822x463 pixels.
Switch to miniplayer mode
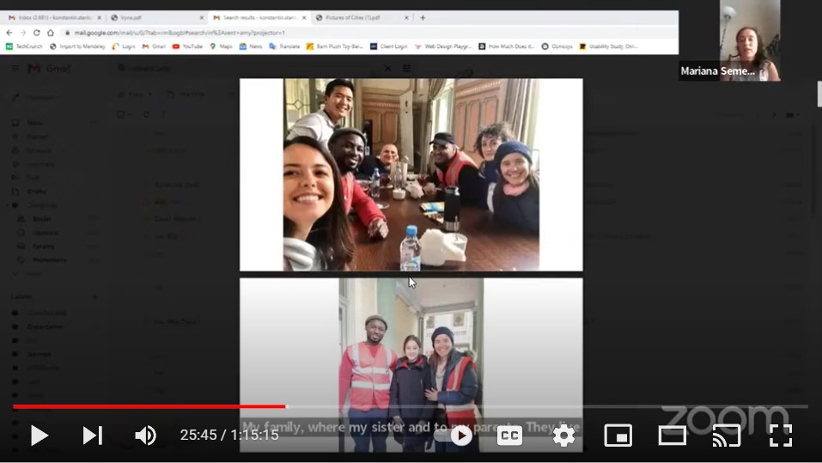click(x=618, y=436)
